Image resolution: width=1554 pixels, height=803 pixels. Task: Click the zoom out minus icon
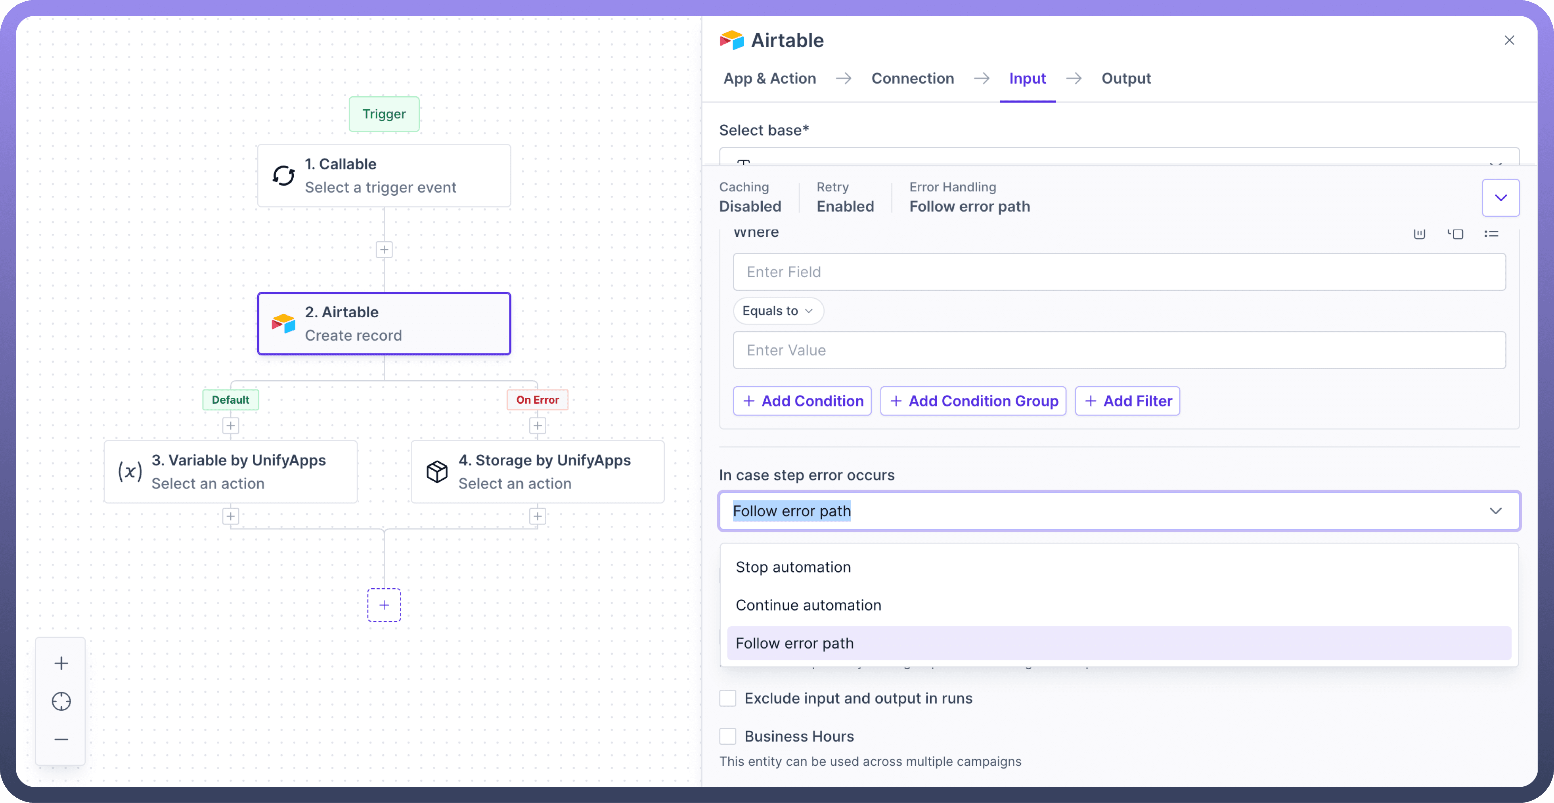pyautogui.click(x=61, y=739)
